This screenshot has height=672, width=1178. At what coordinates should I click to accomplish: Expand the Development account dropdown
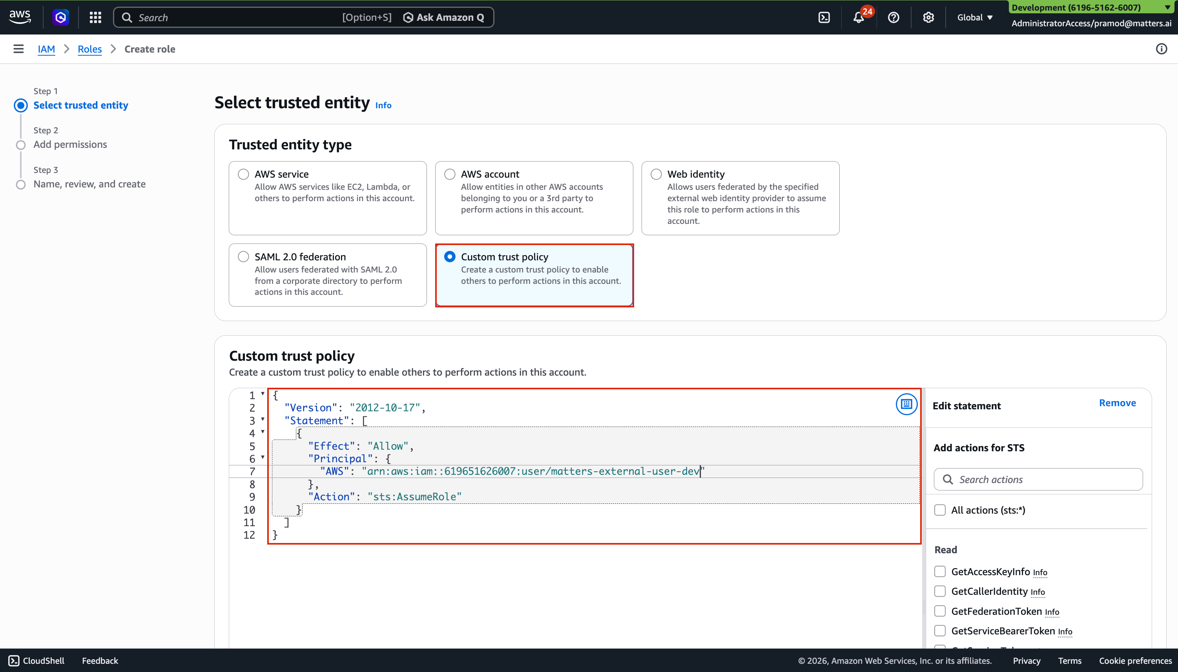[1167, 7]
